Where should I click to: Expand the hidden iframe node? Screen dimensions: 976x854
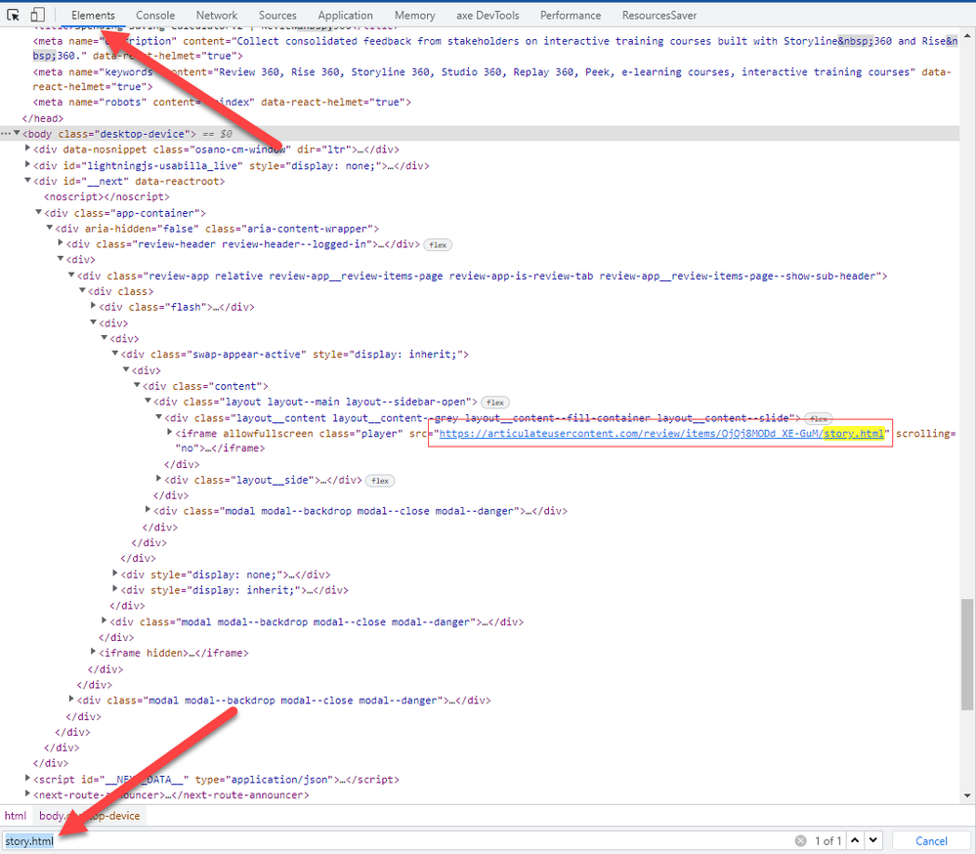pos(94,652)
